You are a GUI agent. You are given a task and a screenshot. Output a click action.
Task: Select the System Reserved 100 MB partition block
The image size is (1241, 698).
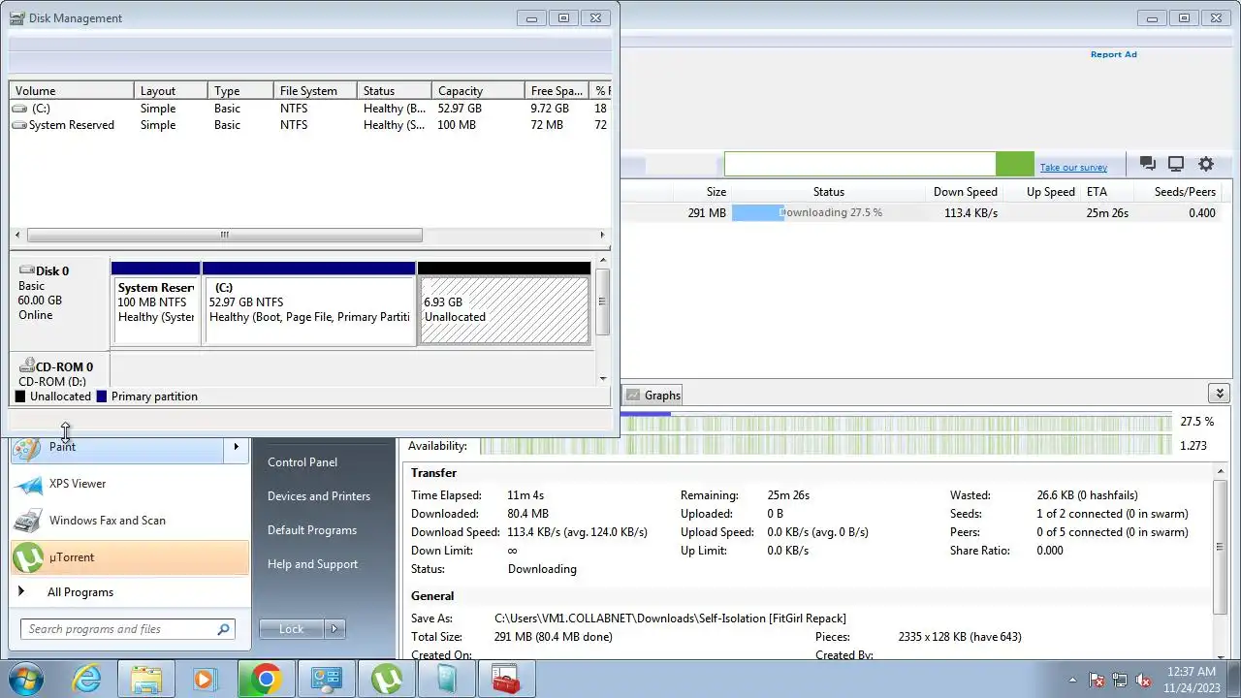click(156, 310)
